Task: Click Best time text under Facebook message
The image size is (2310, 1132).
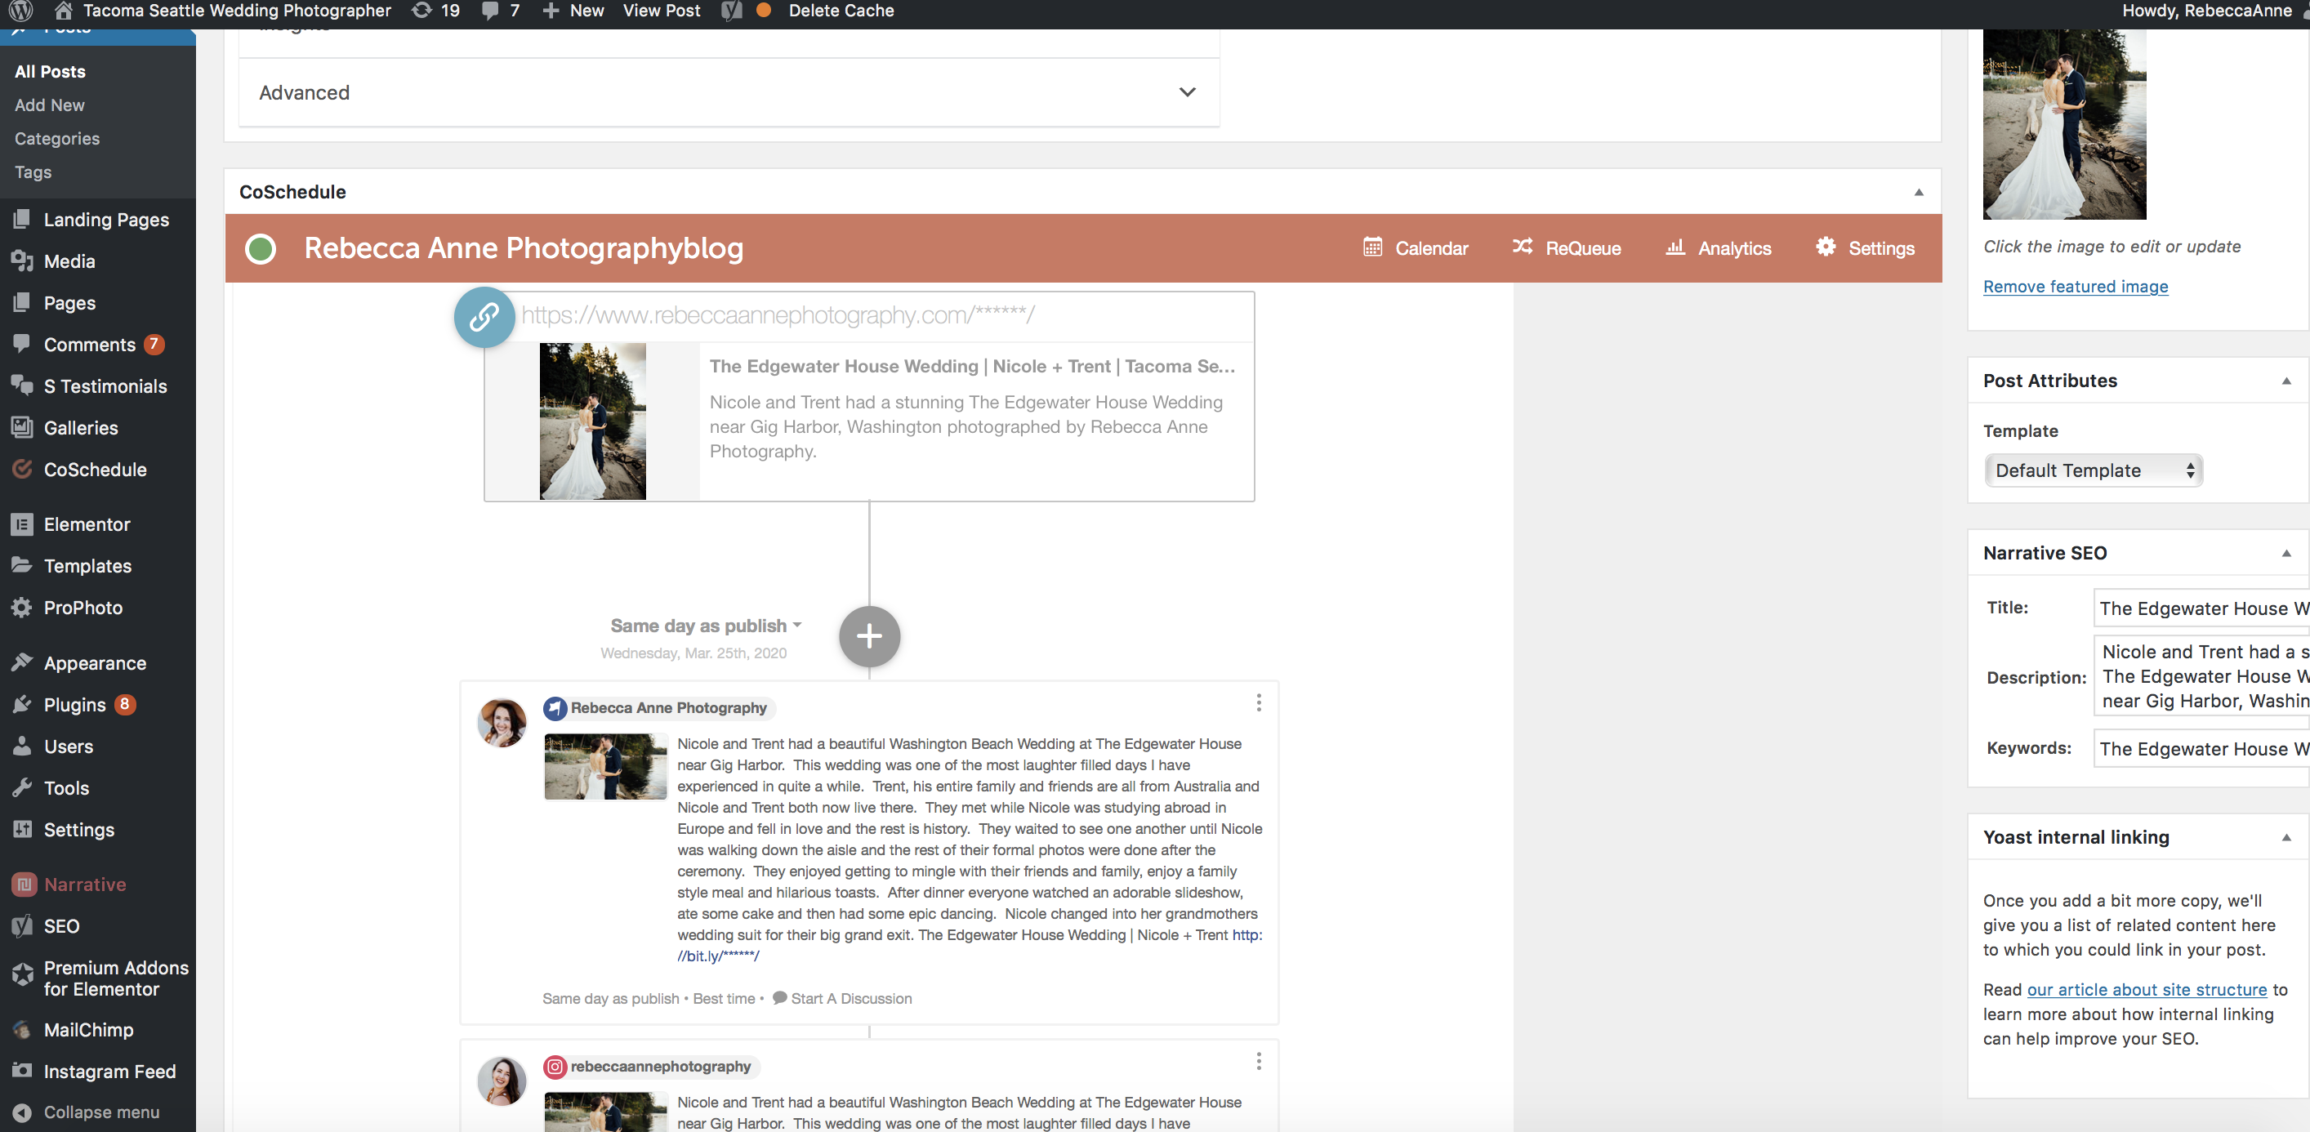Action: (x=723, y=998)
